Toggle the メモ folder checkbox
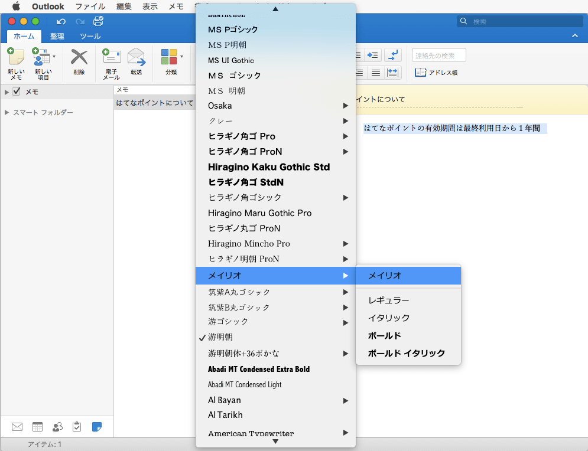588x451 pixels. 16,91
